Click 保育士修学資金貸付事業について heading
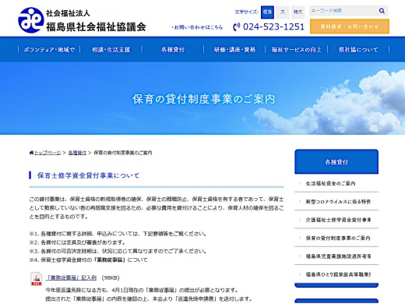Viewport: 405px width, 304px height. 88,175
